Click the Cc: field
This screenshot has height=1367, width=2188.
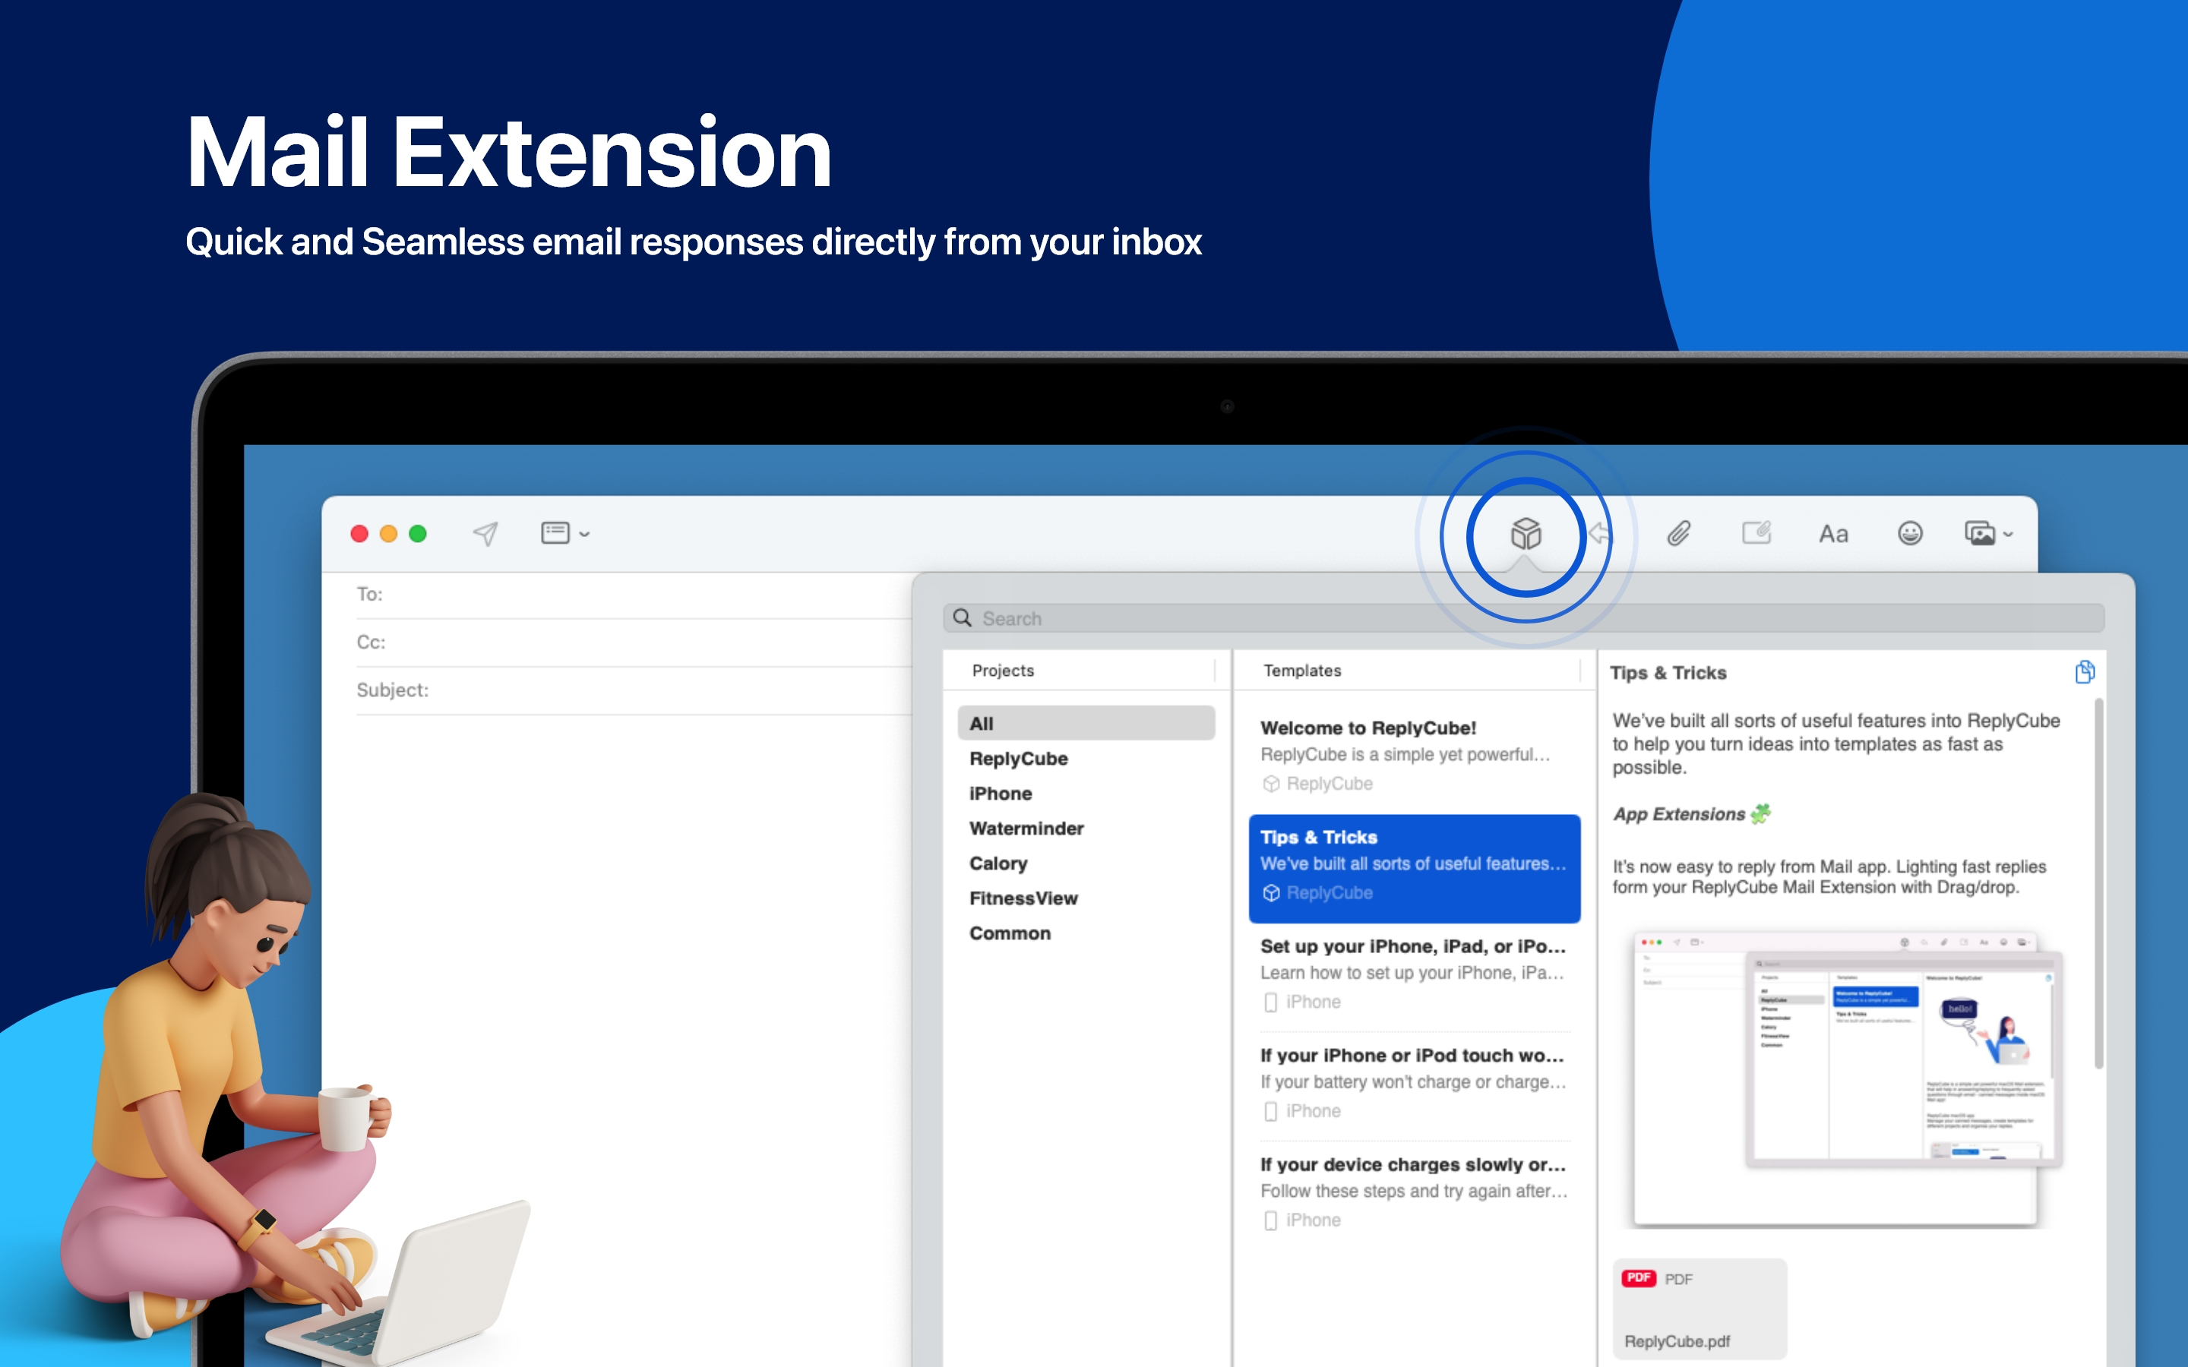click(x=633, y=642)
